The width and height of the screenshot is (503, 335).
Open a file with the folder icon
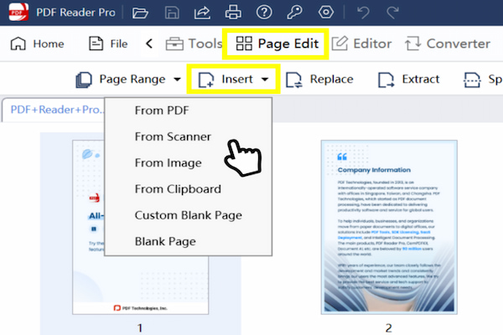click(x=140, y=13)
